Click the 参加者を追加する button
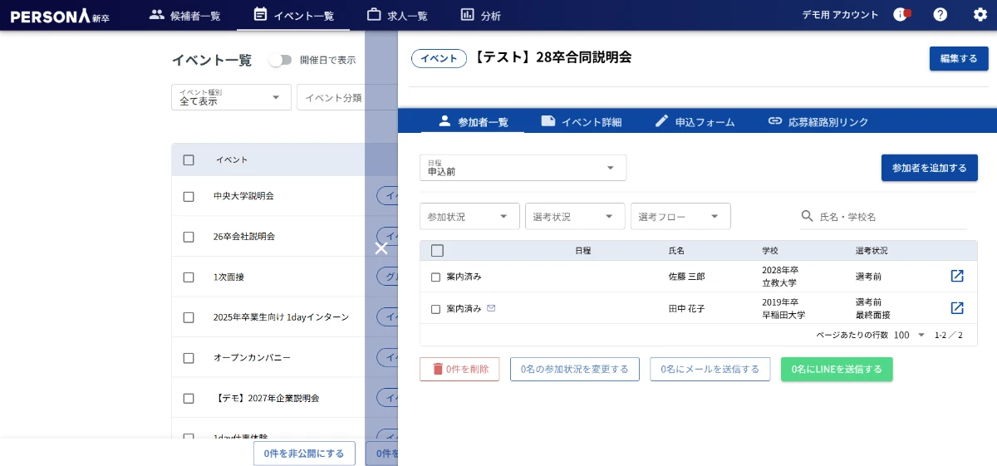This screenshot has height=466, width=997. (x=929, y=168)
